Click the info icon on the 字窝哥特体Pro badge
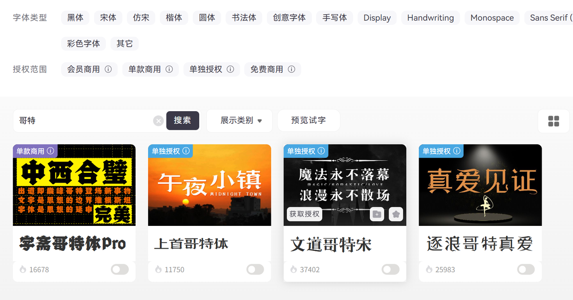Screen dimensions: 573x300 (x=51, y=151)
